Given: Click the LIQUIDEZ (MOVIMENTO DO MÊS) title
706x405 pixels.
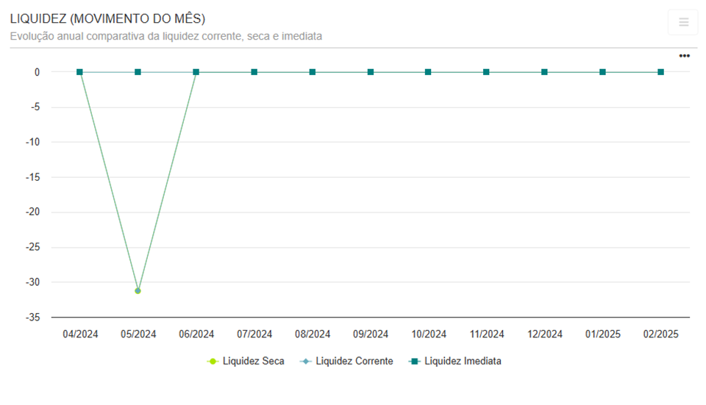Looking at the screenshot, I should pos(107,18).
